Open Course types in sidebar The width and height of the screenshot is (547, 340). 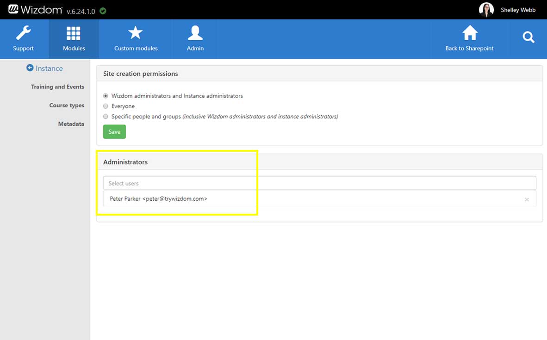pyautogui.click(x=67, y=105)
